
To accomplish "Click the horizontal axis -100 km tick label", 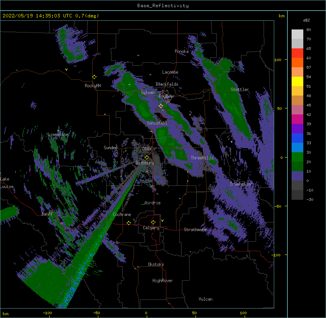I will click(47, 313).
